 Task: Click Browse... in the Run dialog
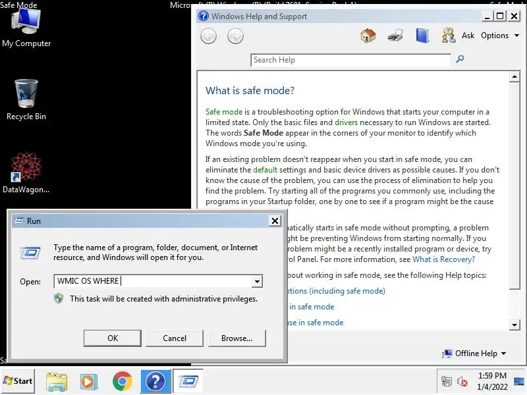(x=237, y=338)
